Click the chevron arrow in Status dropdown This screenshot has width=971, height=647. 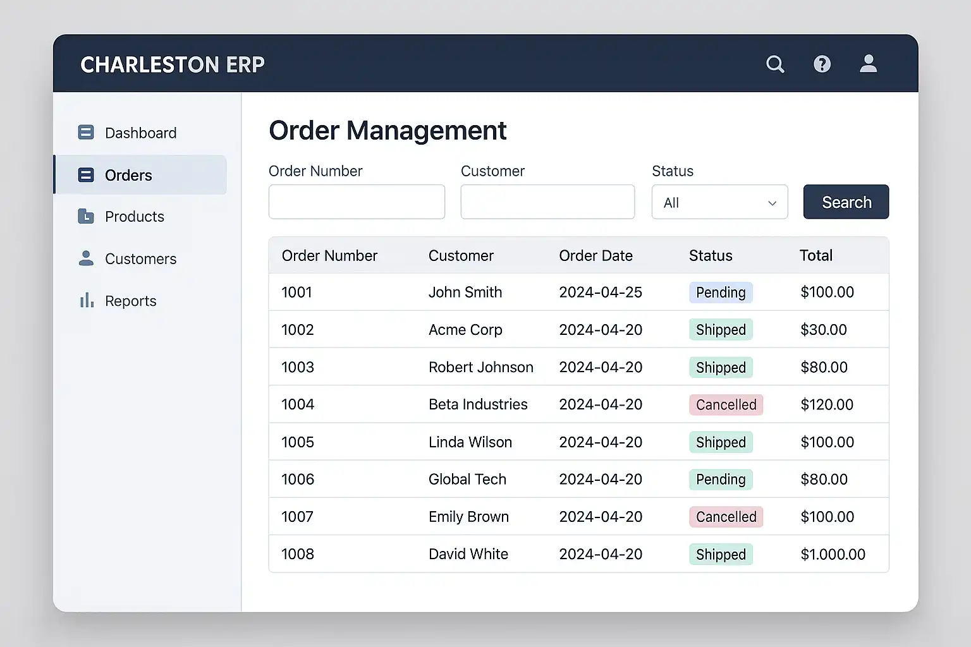772,203
